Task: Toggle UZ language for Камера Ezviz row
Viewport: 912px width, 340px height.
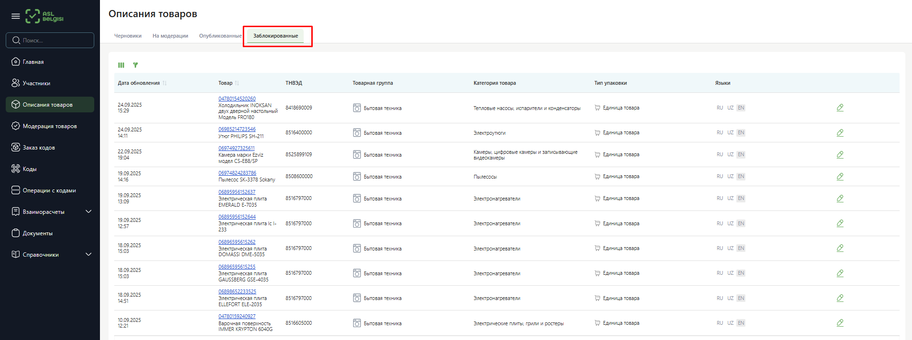Action: [x=730, y=155]
